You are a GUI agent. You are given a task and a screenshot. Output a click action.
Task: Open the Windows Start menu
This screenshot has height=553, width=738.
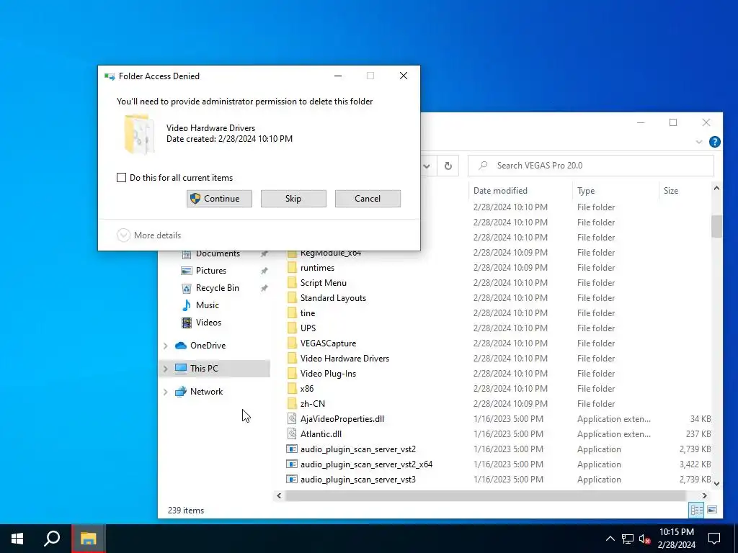17,539
